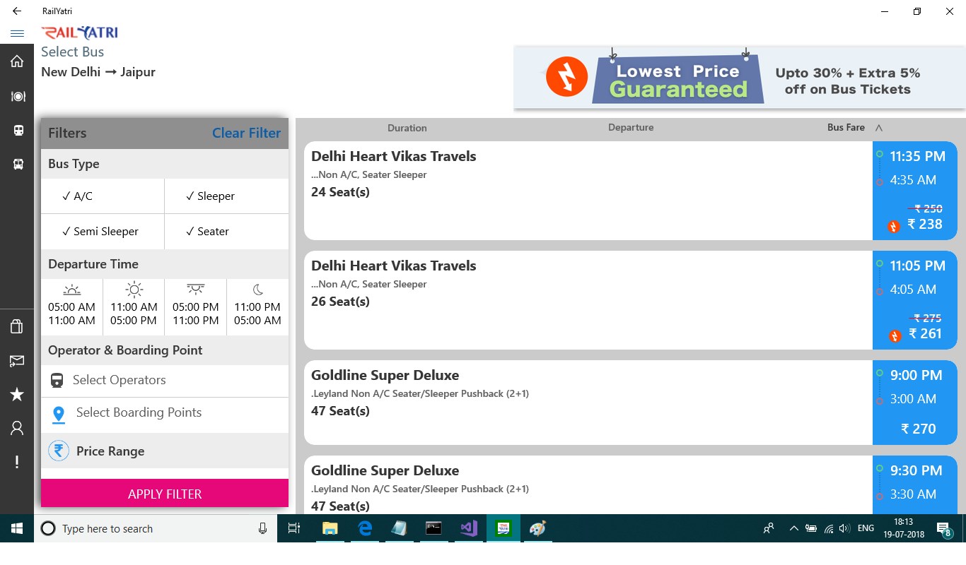Toggle the A/C bus type filter
This screenshot has width=966, height=565.
103,196
